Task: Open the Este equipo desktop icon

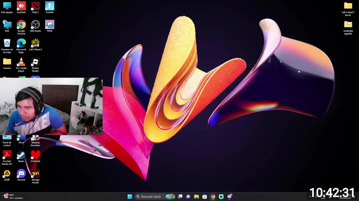Action: click(x=7, y=8)
